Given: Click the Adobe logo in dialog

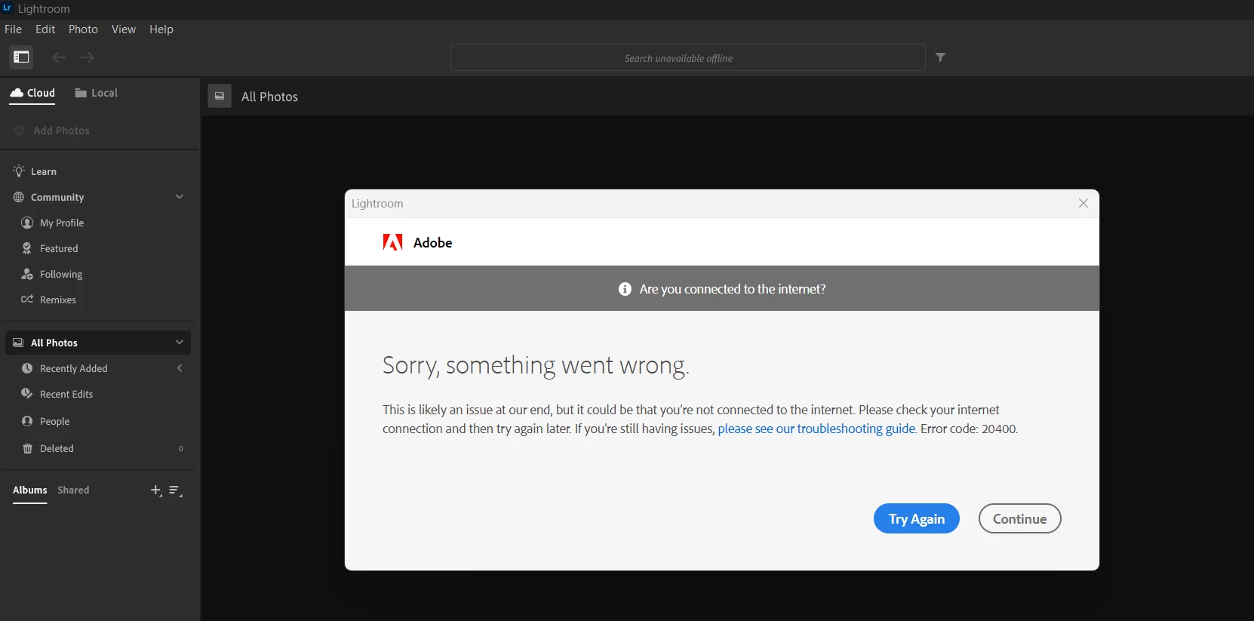Looking at the screenshot, I should [392, 242].
